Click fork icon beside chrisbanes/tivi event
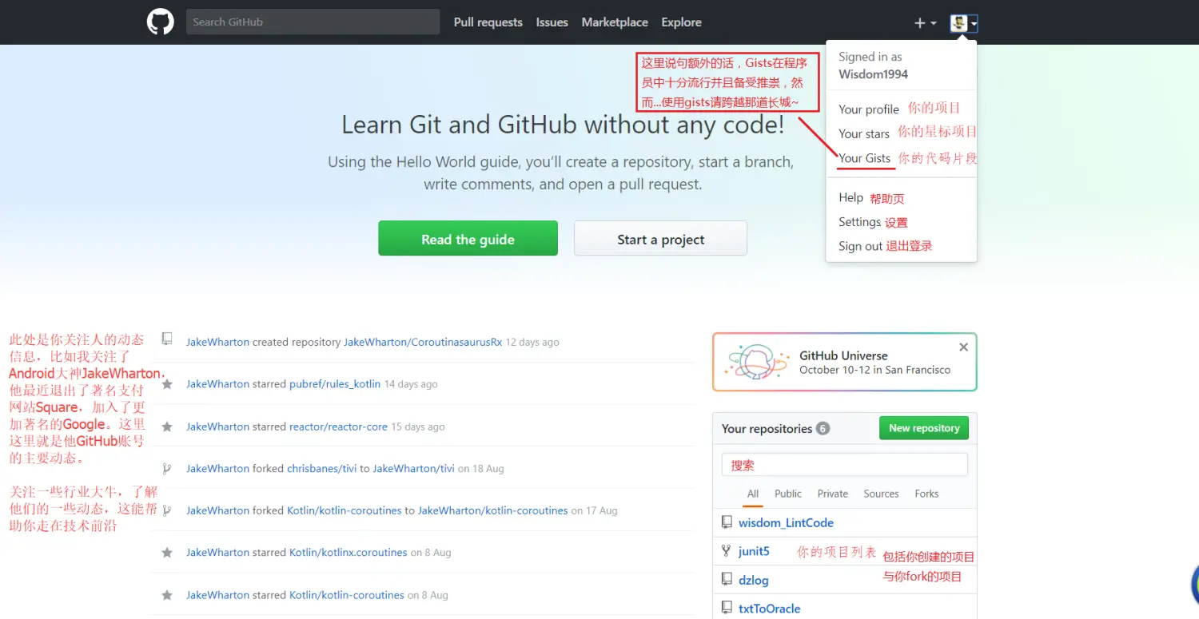Screen dimensions: 1199x619 pos(167,469)
